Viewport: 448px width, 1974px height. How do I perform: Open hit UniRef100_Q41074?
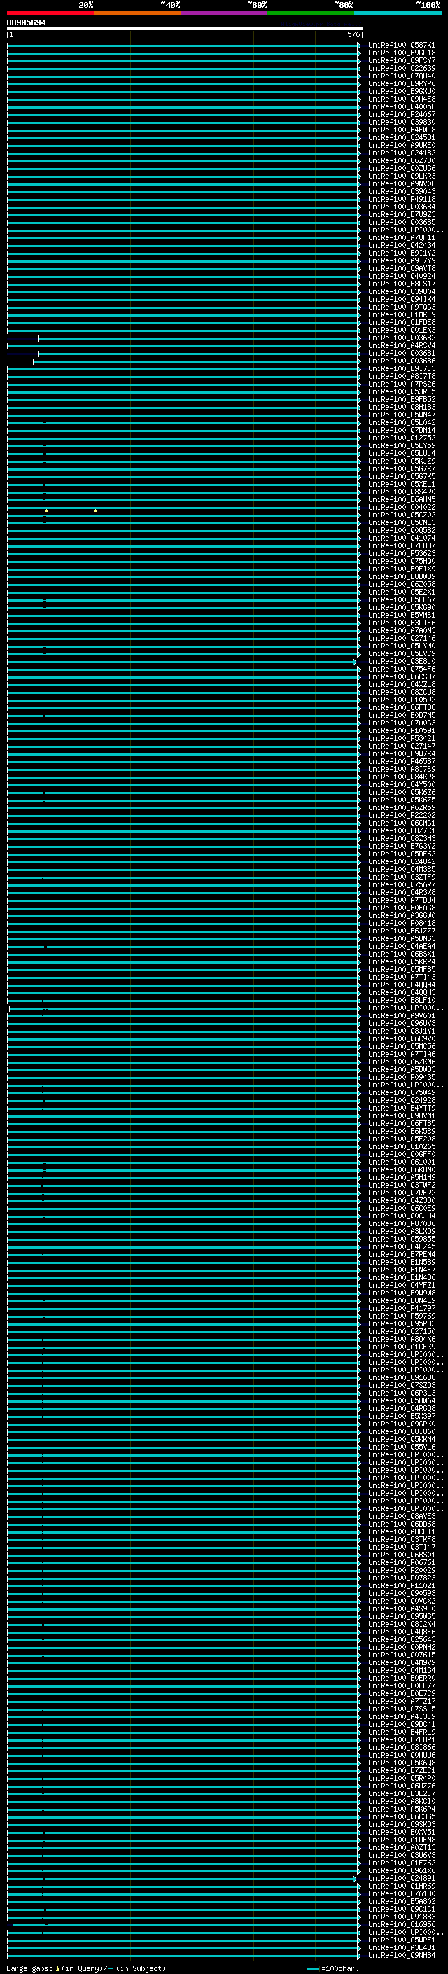pyautogui.click(x=402, y=538)
